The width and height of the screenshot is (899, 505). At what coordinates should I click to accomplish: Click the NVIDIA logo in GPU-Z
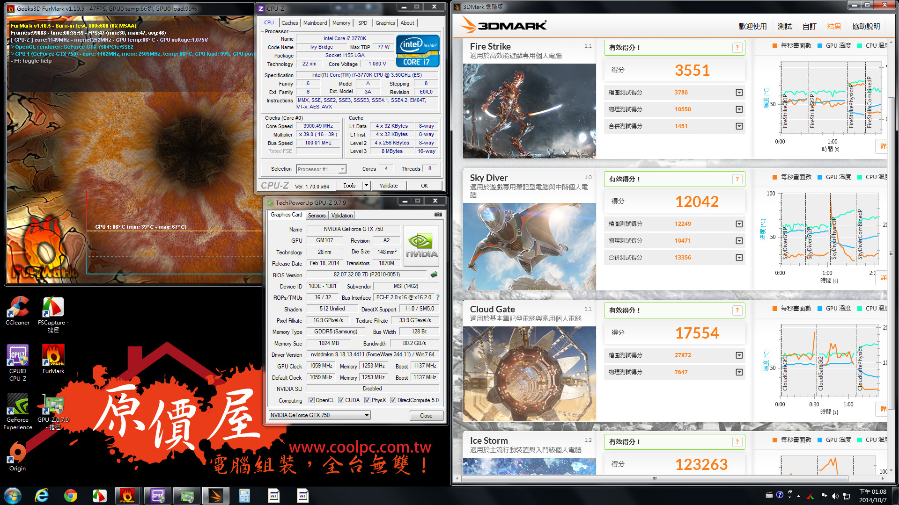421,245
